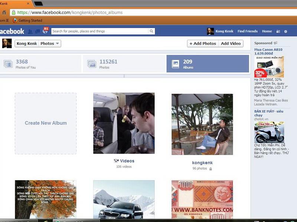Open notifications via the globe icon
This screenshot has height=222, width=297.
coord(45,31)
